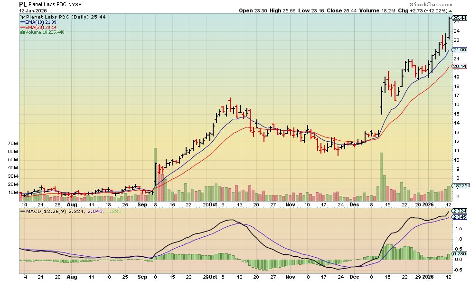This screenshot has width=470, height=281.
Task: Click the EMA(20) 20.14 legend entry
Action: (x=40, y=27)
